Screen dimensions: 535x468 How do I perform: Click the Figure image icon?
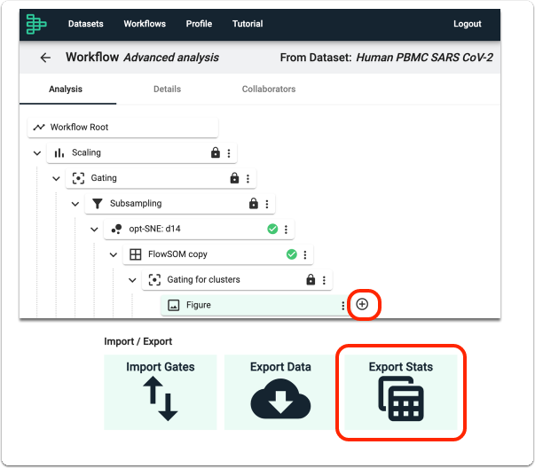click(174, 305)
